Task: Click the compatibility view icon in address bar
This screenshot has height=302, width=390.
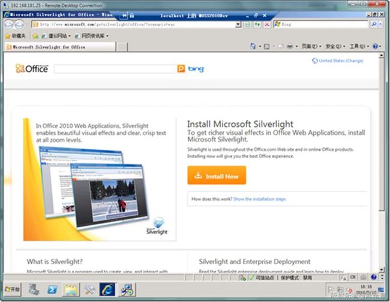Action: tap(247, 25)
